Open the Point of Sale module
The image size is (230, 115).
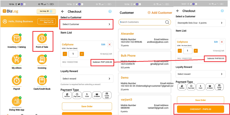(42, 41)
